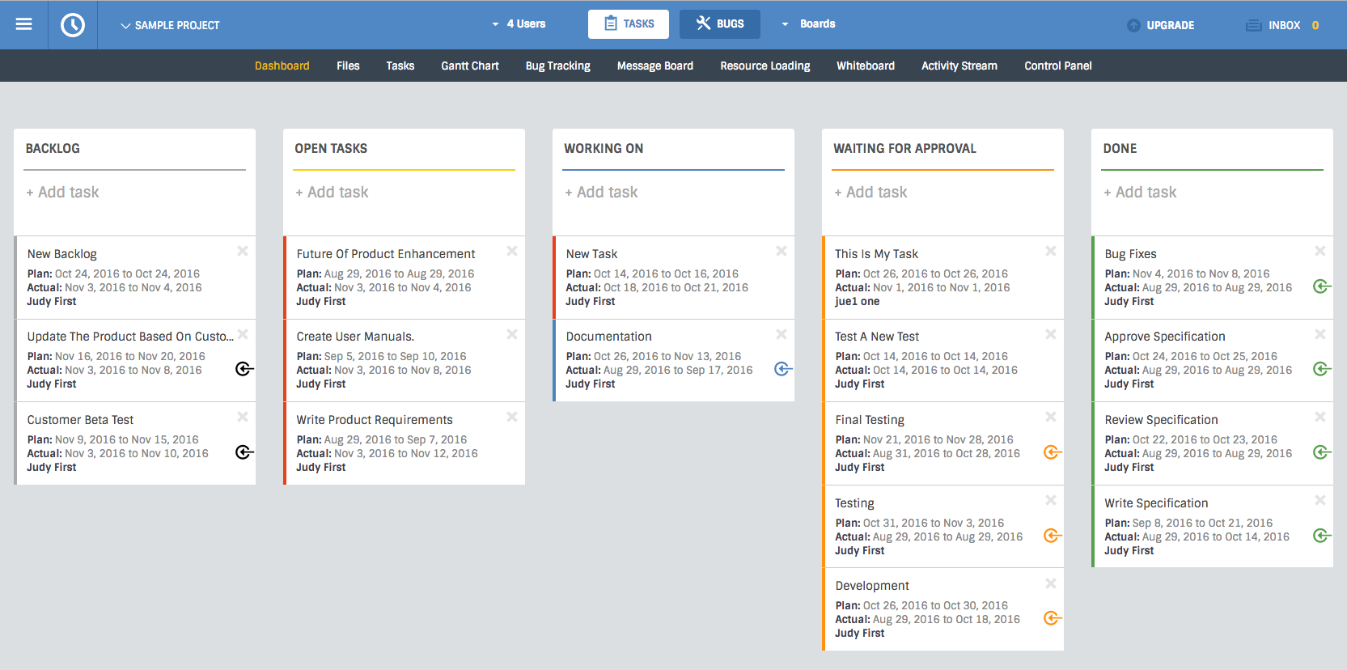Remove the New Backlog card

[243, 251]
